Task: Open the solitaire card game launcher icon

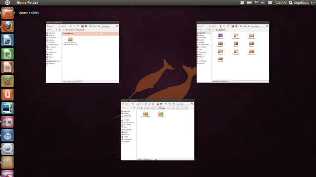Action: 8,122
